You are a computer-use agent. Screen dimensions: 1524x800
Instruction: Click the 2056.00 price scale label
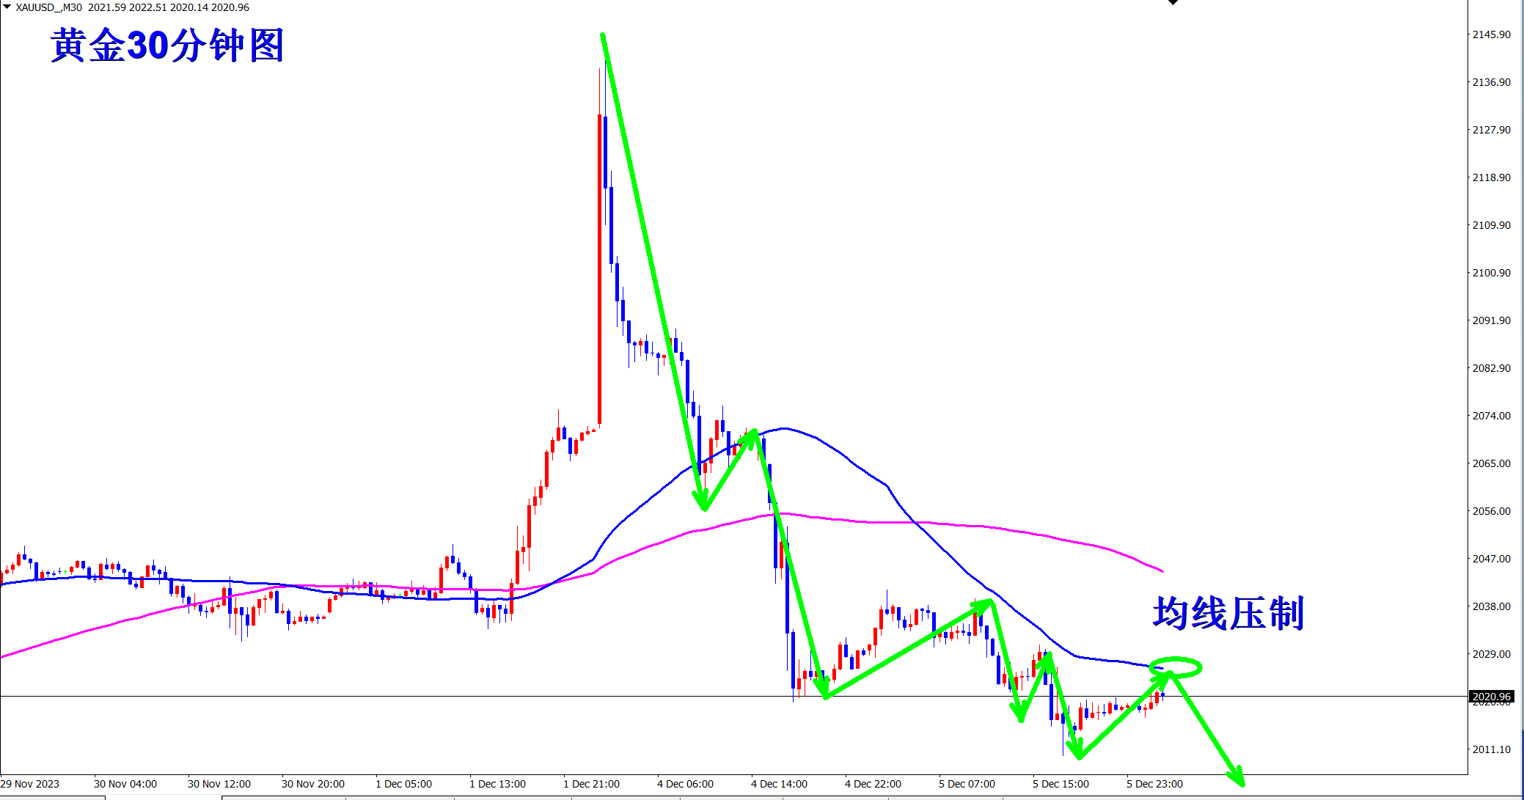click(x=1491, y=511)
